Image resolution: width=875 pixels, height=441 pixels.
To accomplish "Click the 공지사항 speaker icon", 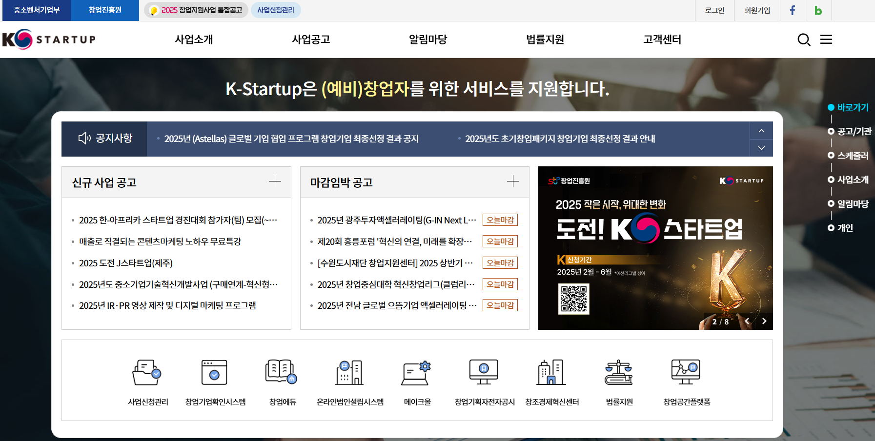I will pos(84,139).
